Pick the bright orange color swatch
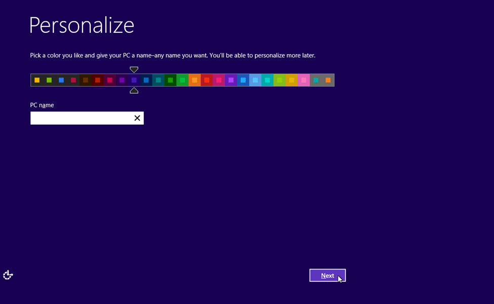Image resolution: width=494 pixels, height=304 pixels. (195, 80)
